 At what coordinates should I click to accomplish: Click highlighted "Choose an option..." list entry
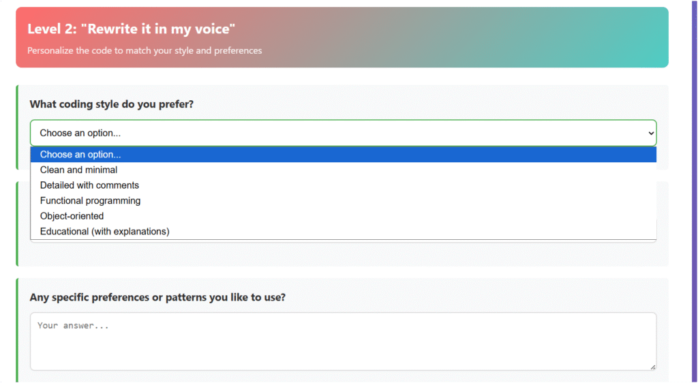click(x=80, y=155)
